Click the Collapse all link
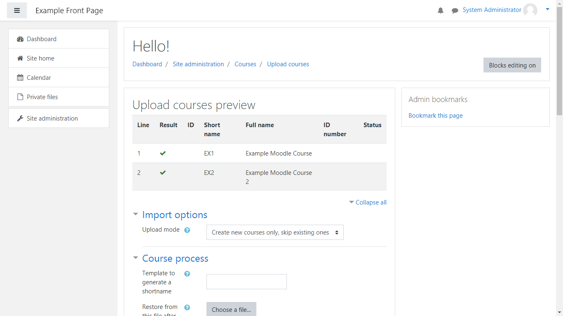The width and height of the screenshot is (563, 316). (371, 202)
